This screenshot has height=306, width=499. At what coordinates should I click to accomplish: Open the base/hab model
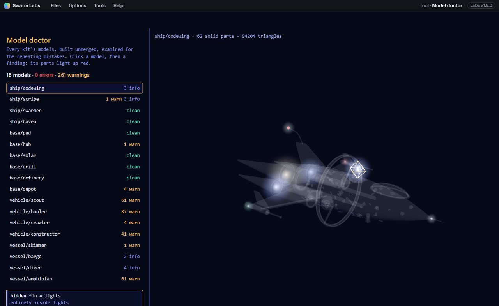coord(75,144)
